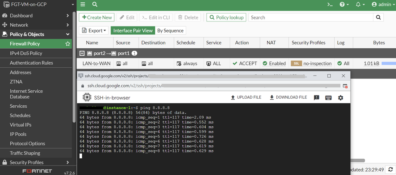Open the FGT-VM-on-GCP device dropdown
This screenshot has height=175, width=396.
click(x=38, y=4)
